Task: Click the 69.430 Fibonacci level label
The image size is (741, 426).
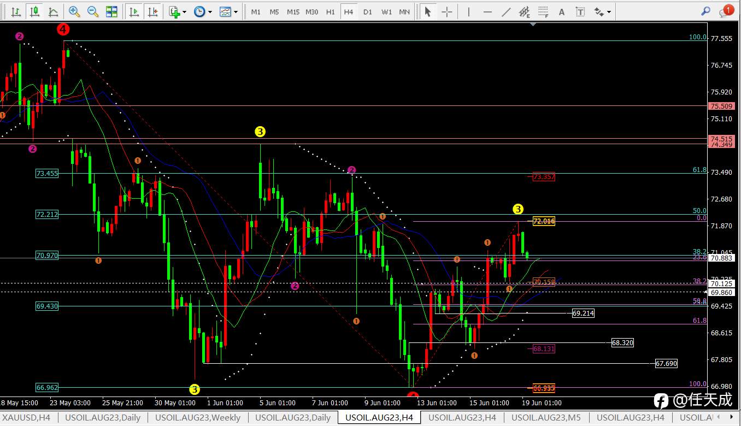Action: (47, 306)
